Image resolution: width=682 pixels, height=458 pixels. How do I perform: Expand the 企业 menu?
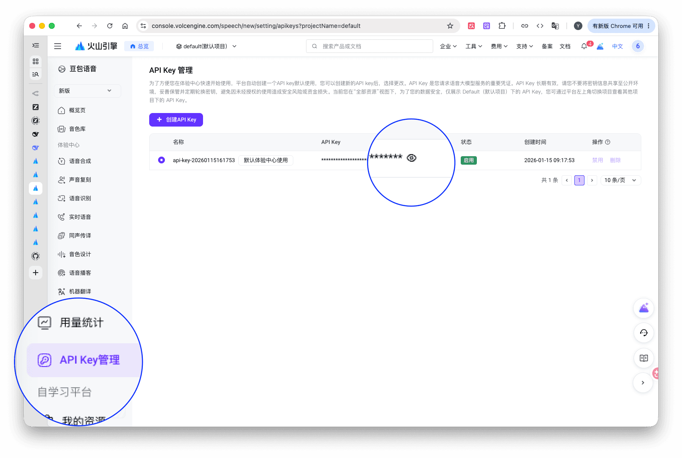[448, 46]
